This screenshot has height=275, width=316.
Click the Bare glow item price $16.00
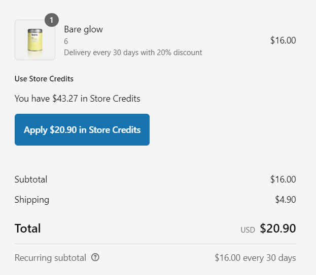(283, 40)
